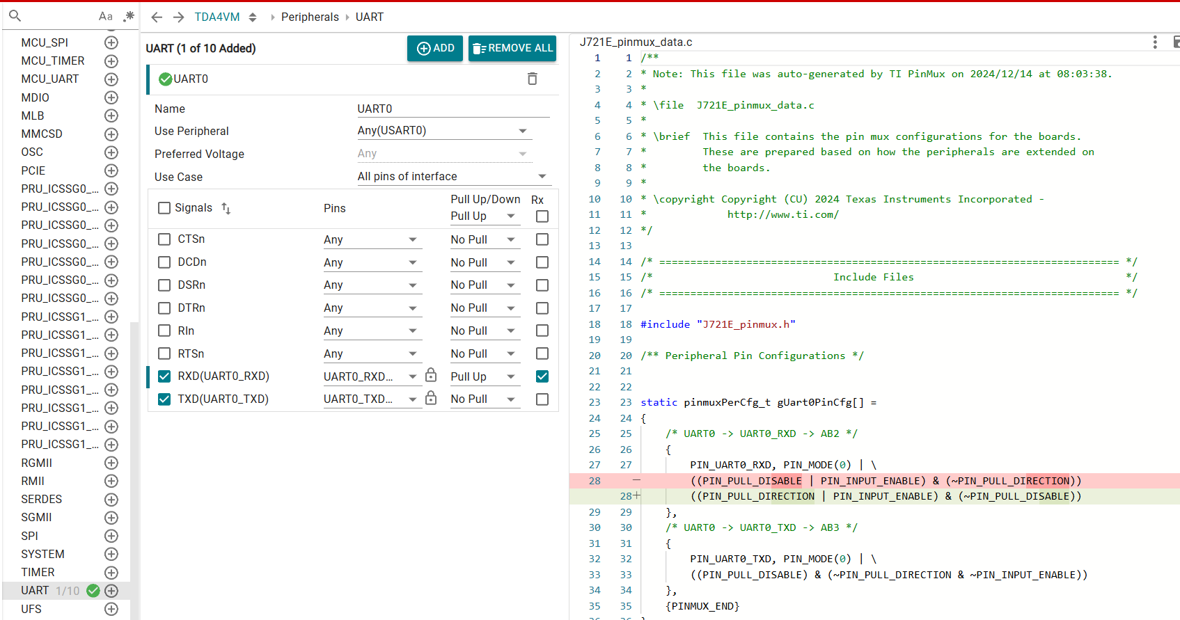Image resolution: width=1180 pixels, height=620 pixels.
Task: Click the ADD button
Action: pyautogui.click(x=435, y=48)
